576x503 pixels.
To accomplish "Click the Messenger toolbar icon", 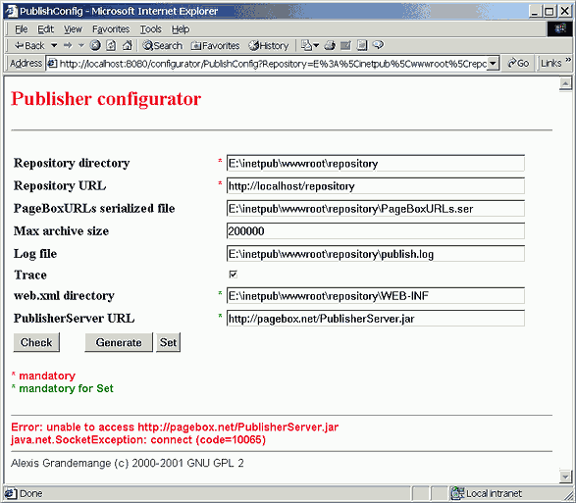I will click(378, 45).
